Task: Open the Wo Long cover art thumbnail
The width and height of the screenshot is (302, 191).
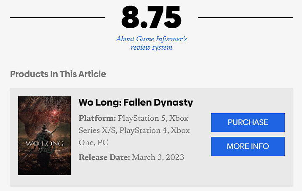Action: click(44, 135)
